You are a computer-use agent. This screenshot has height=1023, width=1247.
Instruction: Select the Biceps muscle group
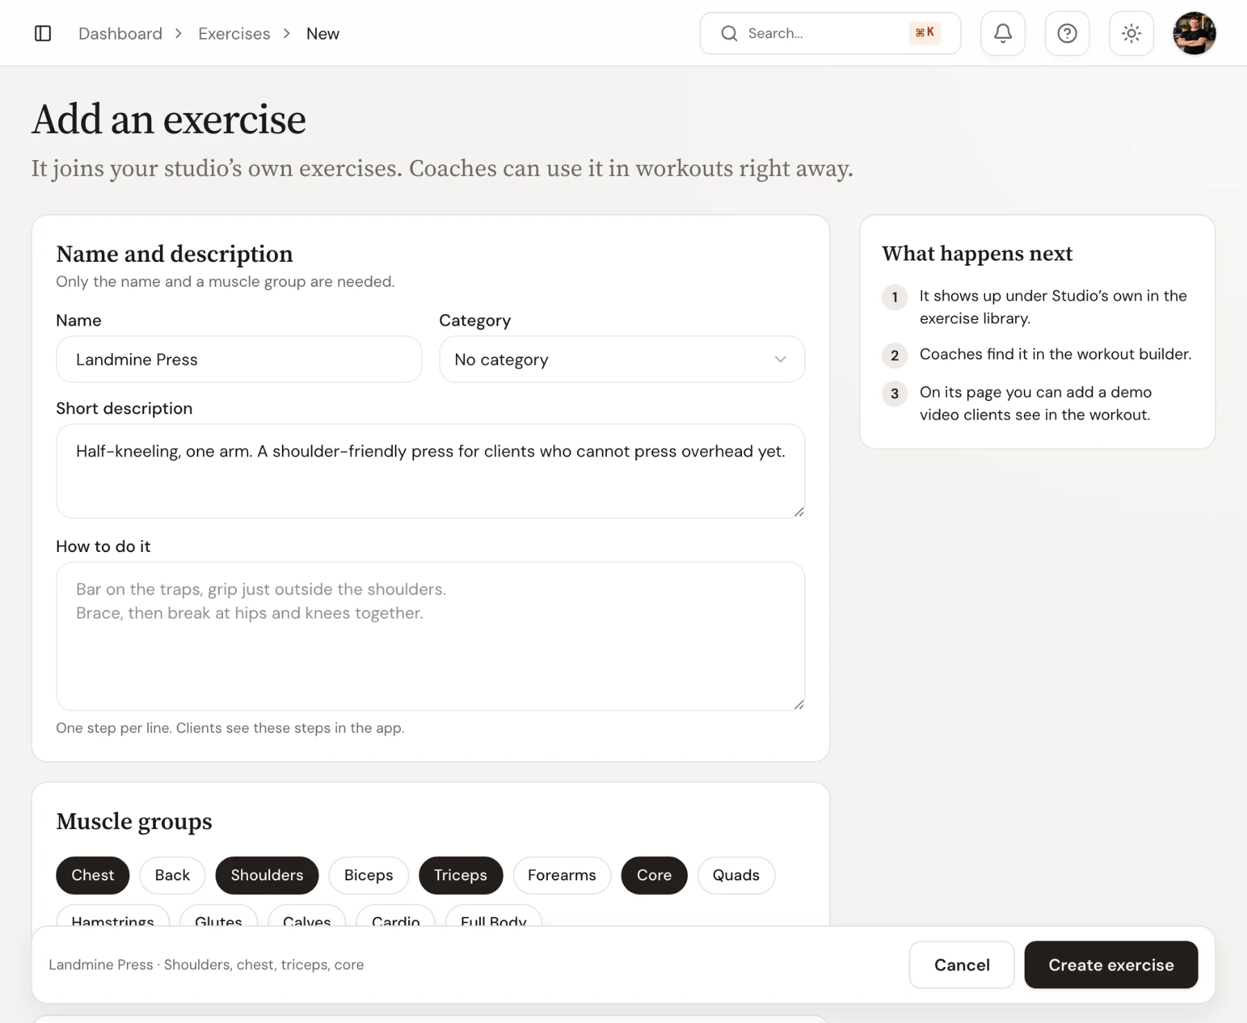click(369, 875)
